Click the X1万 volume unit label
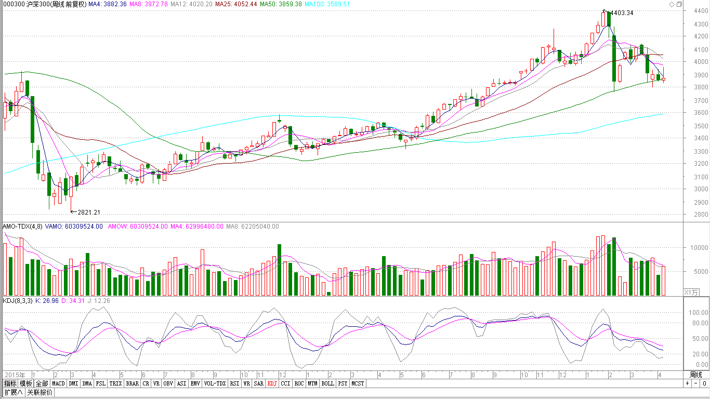Screen dimensions: 710x399 pyautogui.click(x=690, y=292)
